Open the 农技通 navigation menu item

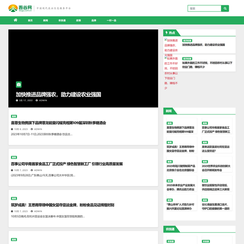62,20
